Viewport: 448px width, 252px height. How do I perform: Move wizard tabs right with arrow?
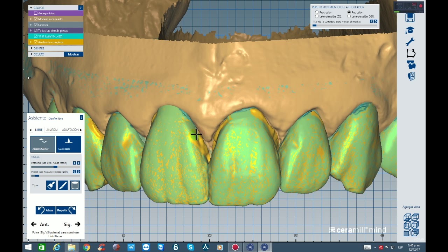(81, 130)
